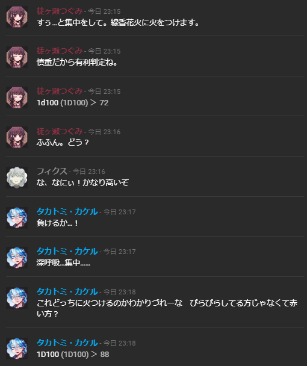Image resolution: width=307 pixels, height=366 pixels.
Task: Click avatar beside 慎重だから有利判定ね message
Action: (17, 57)
